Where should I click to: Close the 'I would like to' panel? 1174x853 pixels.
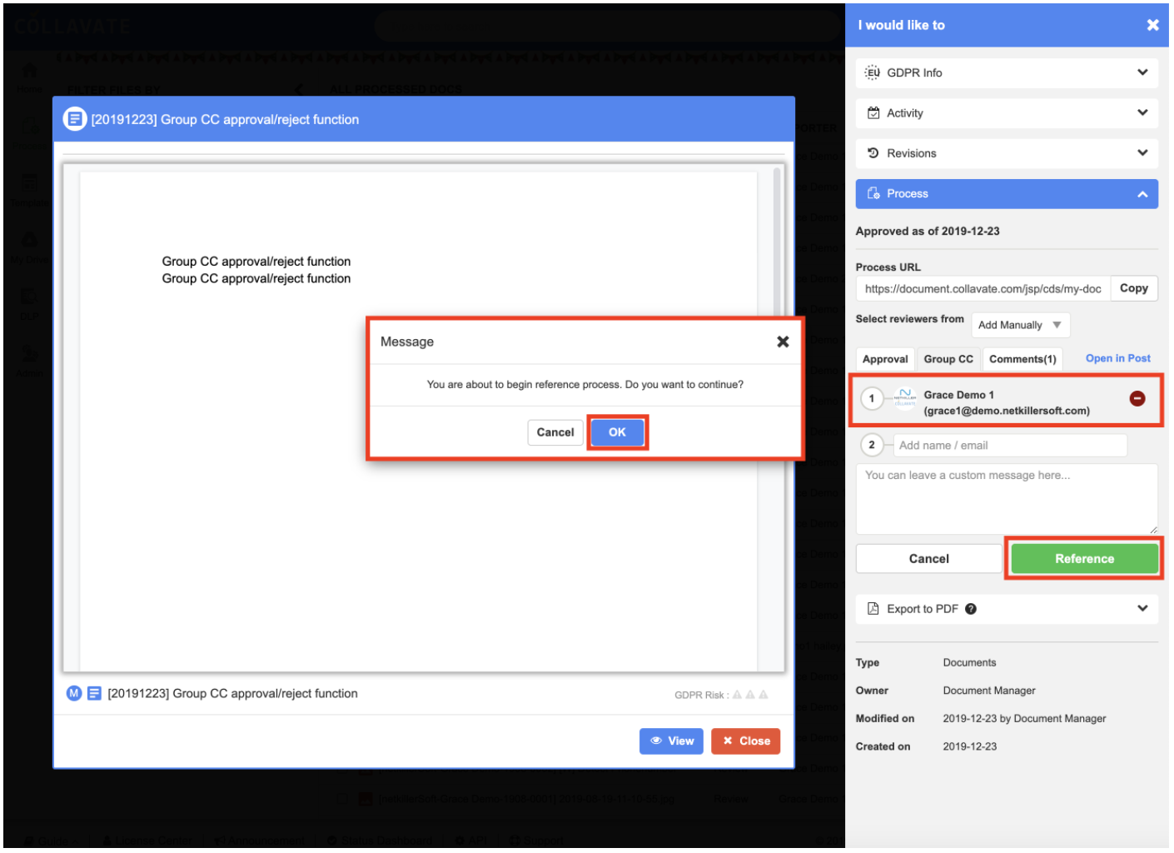pyautogui.click(x=1152, y=25)
